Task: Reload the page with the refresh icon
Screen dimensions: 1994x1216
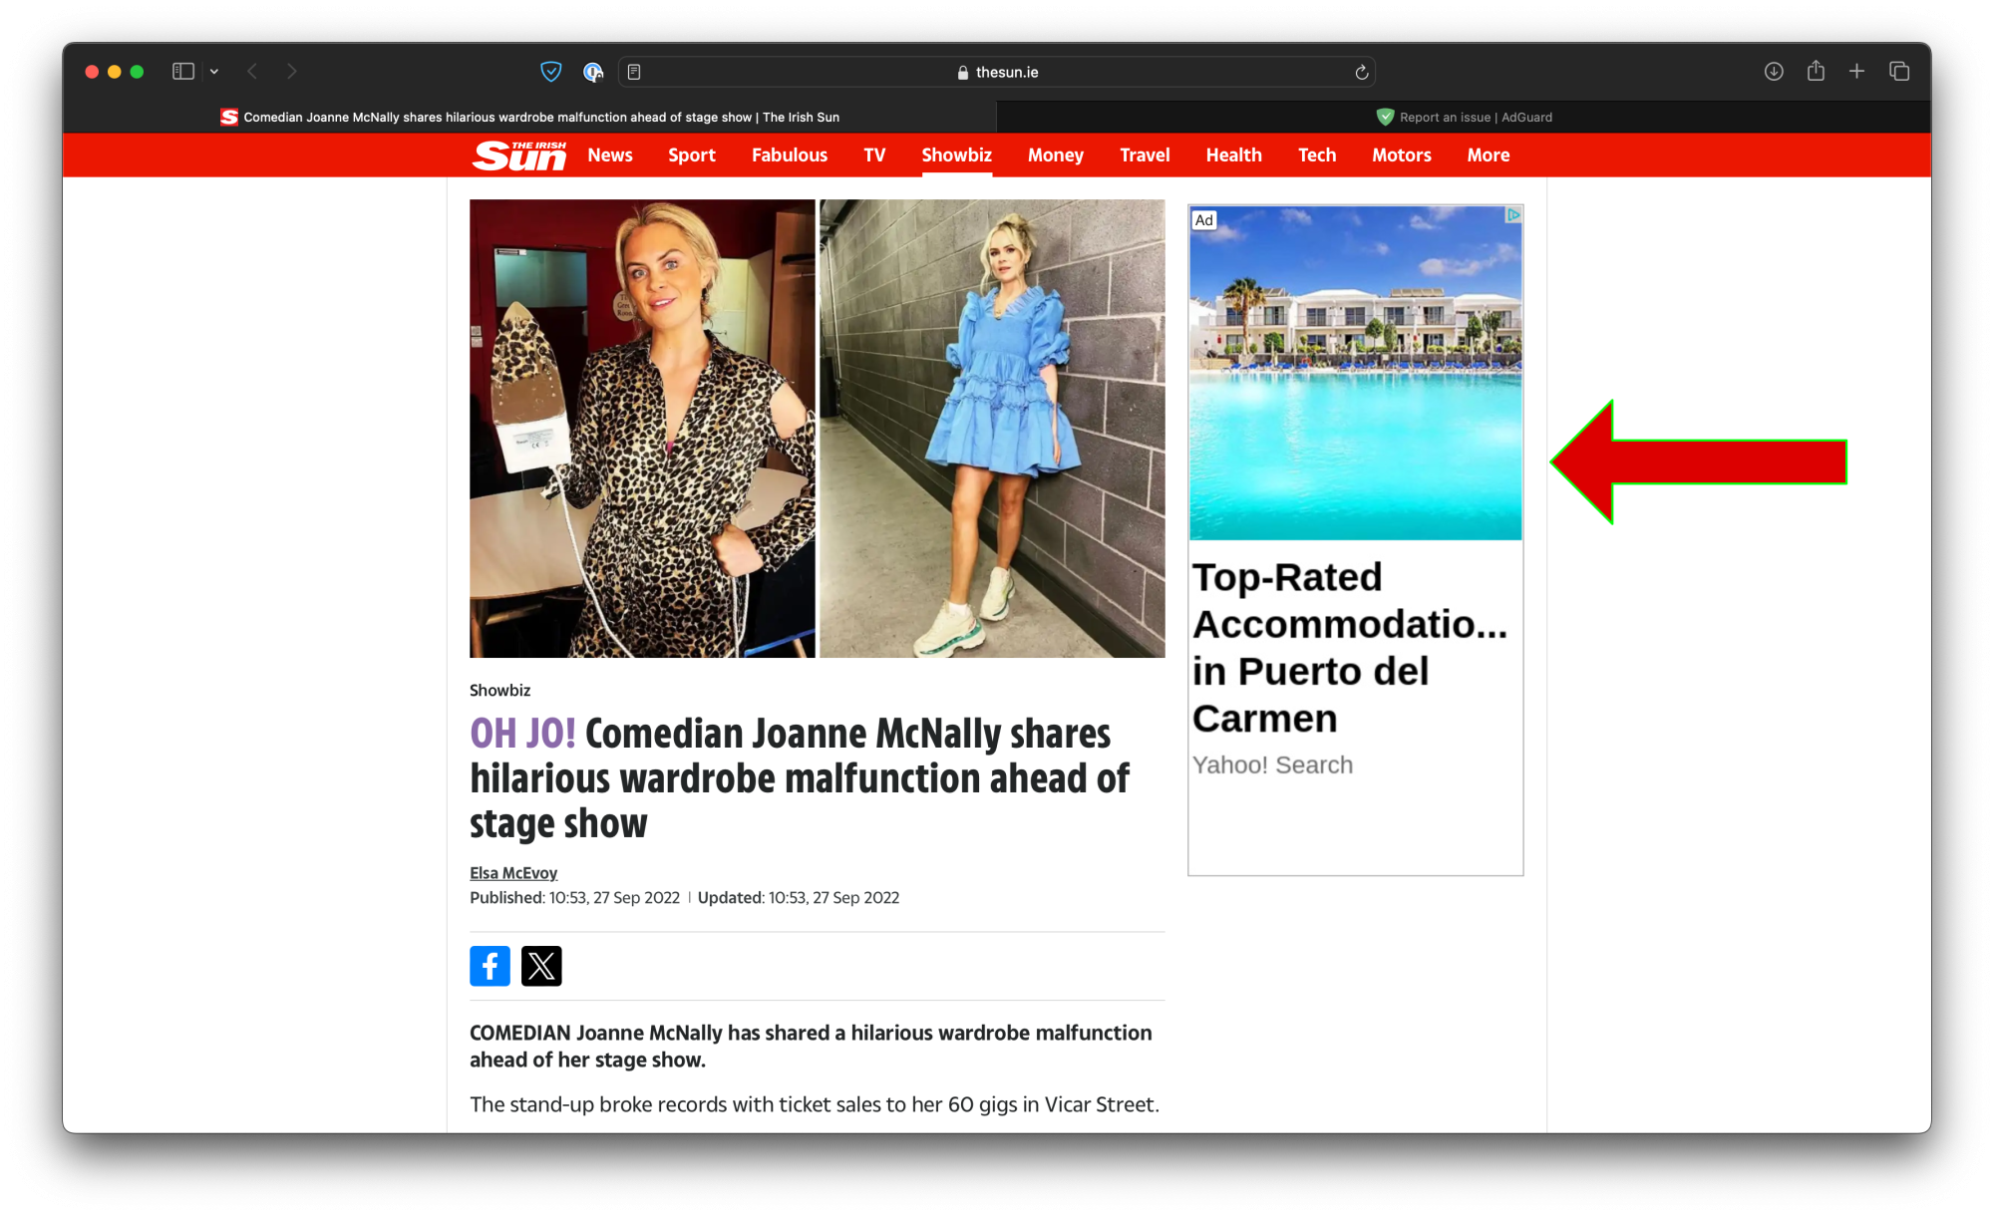Action: [x=1362, y=72]
